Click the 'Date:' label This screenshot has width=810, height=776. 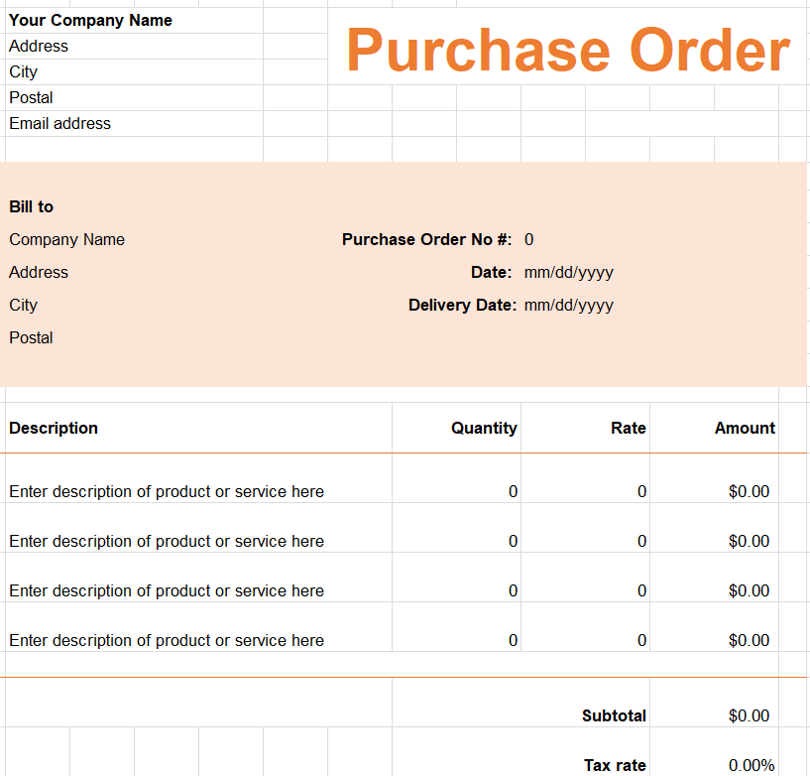coord(492,273)
